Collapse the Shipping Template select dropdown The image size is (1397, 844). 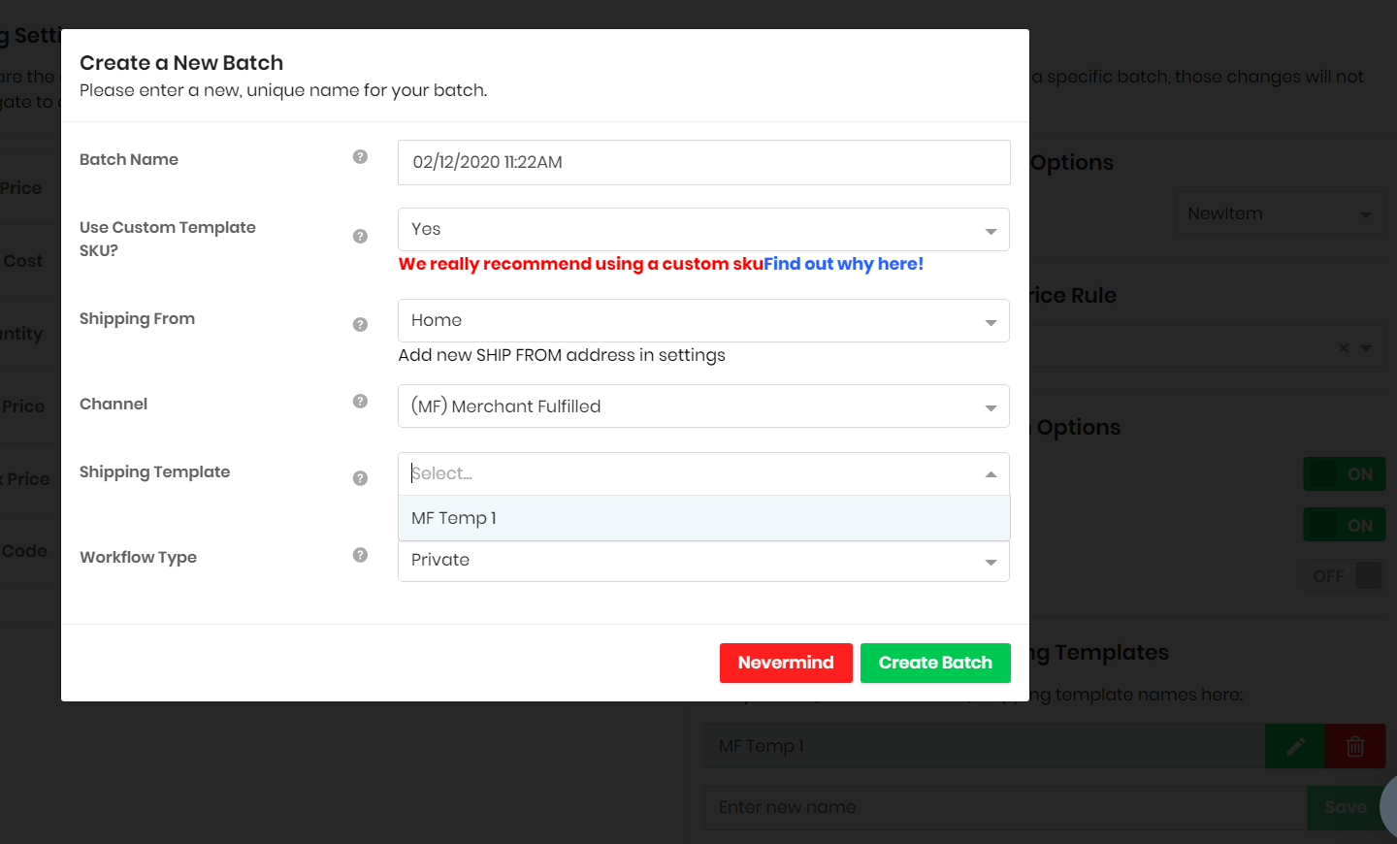click(991, 473)
